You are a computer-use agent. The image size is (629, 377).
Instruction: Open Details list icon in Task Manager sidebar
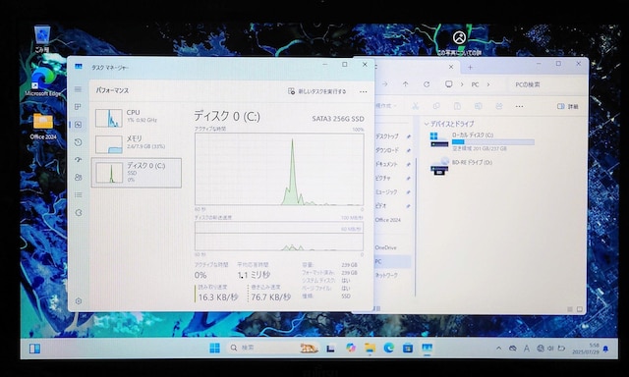[79, 194]
